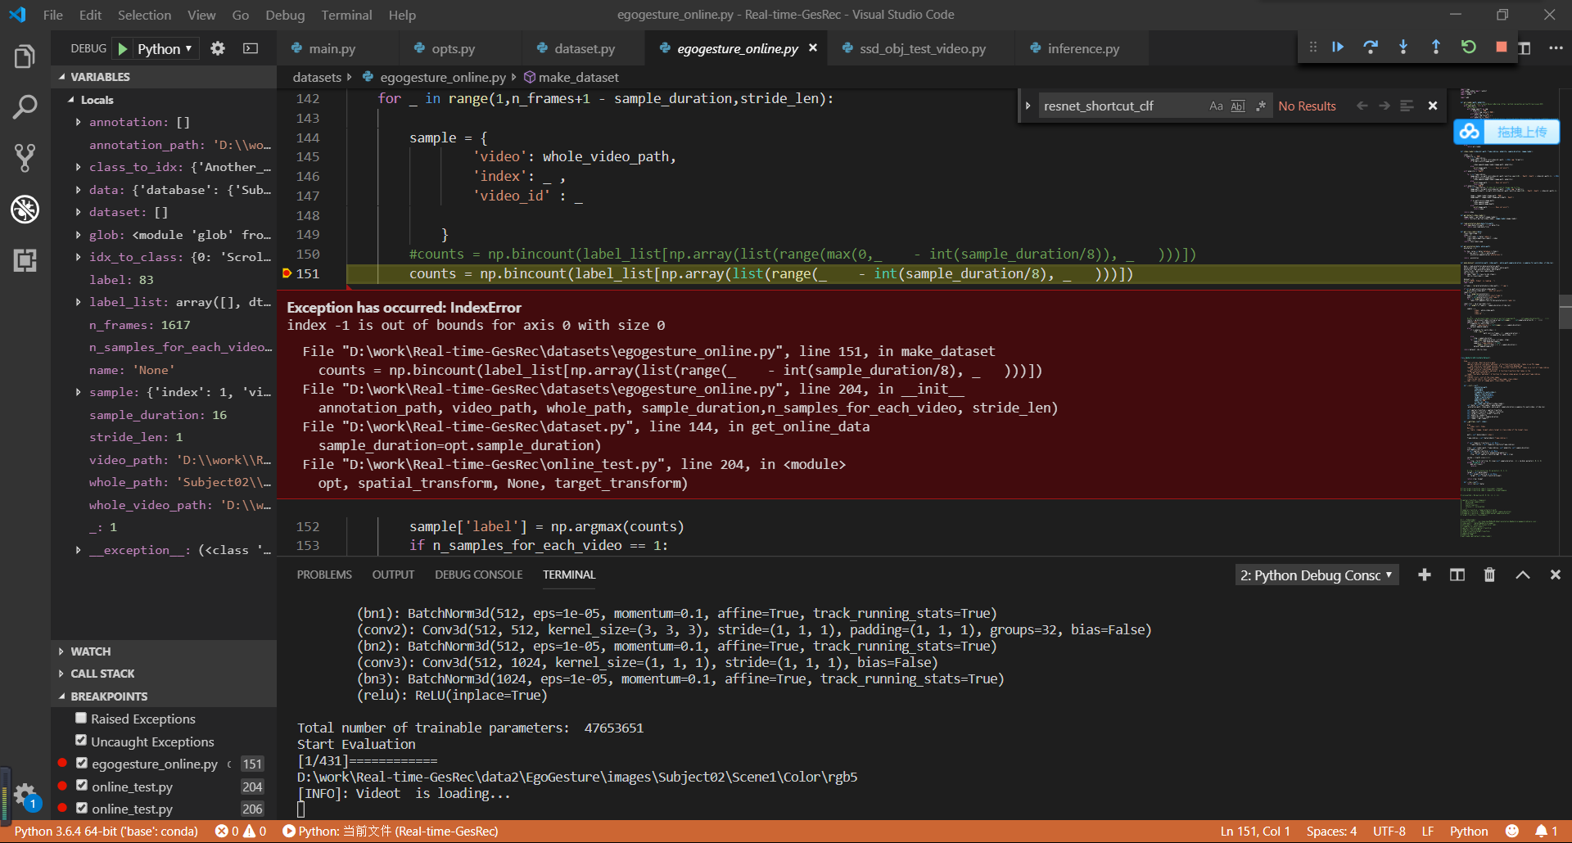Open the Terminal menu
This screenshot has height=843, width=1572.
coord(346,15)
